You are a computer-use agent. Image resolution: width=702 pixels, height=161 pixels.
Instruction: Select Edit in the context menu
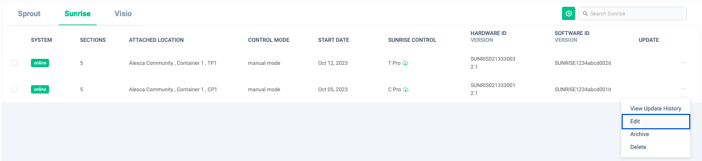point(656,121)
